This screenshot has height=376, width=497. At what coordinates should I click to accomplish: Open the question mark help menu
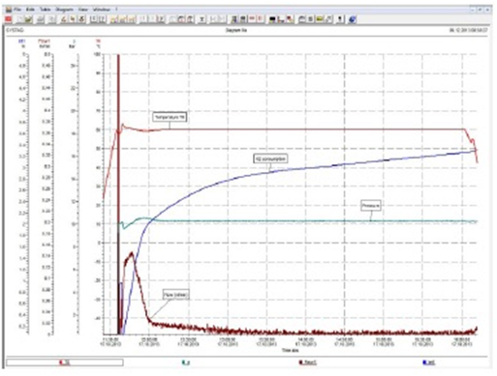point(116,10)
